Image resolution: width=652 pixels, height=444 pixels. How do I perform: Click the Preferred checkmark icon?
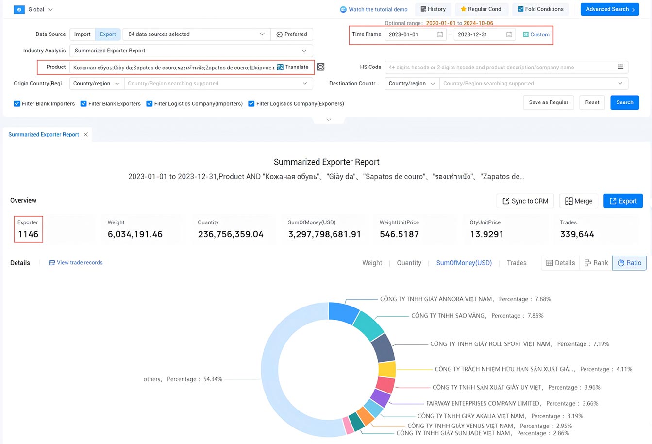[x=279, y=34]
